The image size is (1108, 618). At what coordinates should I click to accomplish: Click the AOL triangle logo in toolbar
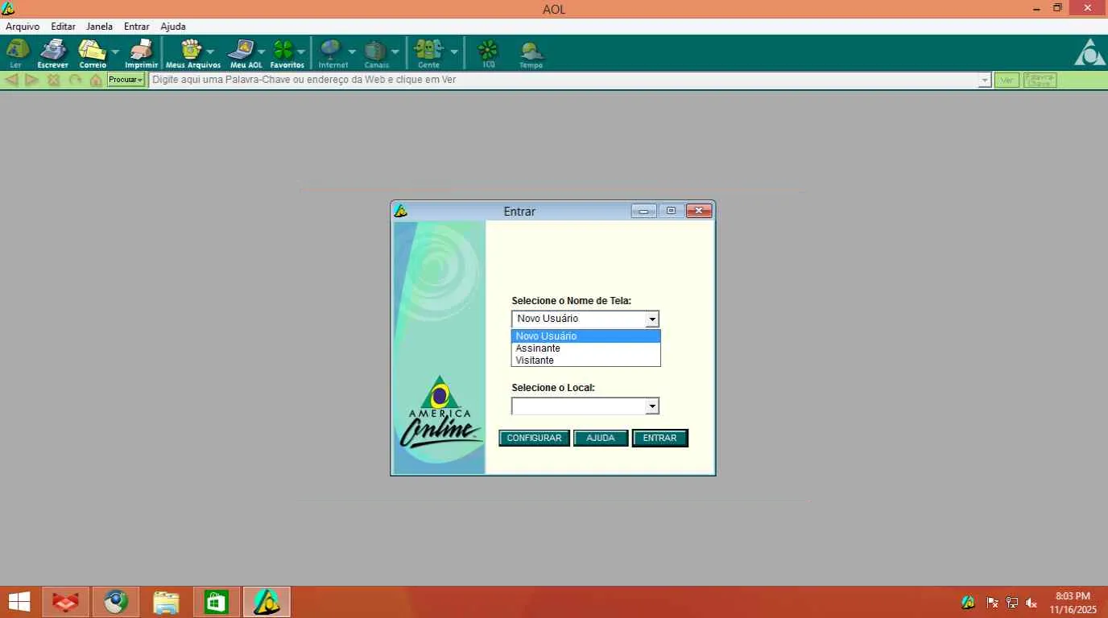pos(1089,52)
